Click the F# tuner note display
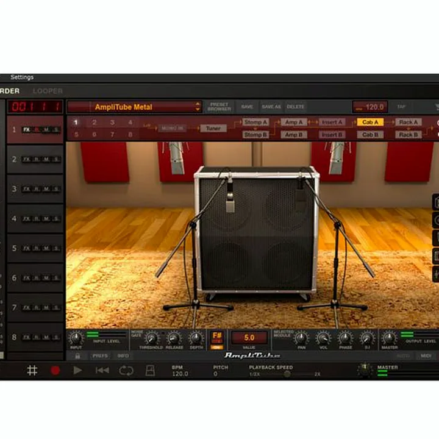This screenshot has width=439, height=439. 217,336
